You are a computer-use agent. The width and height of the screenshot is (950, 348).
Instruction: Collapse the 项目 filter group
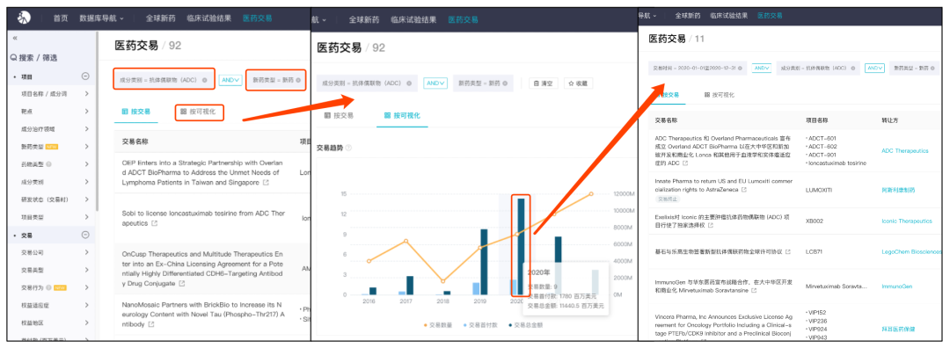coord(85,76)
